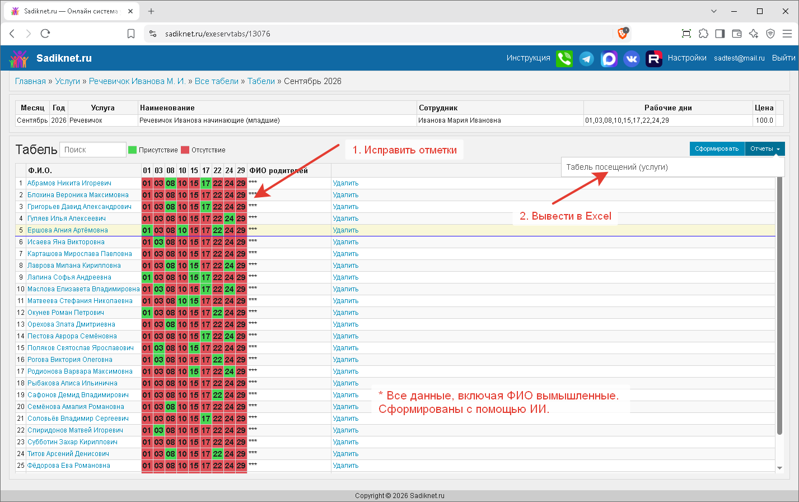
Task: Select Табель посещений (услуги) report menu item
Action: click(617, 167)
